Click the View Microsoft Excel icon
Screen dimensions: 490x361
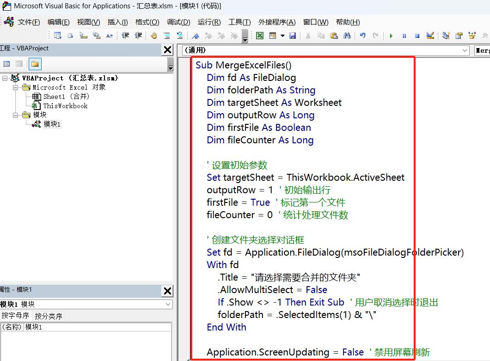[x=260, y=36]
